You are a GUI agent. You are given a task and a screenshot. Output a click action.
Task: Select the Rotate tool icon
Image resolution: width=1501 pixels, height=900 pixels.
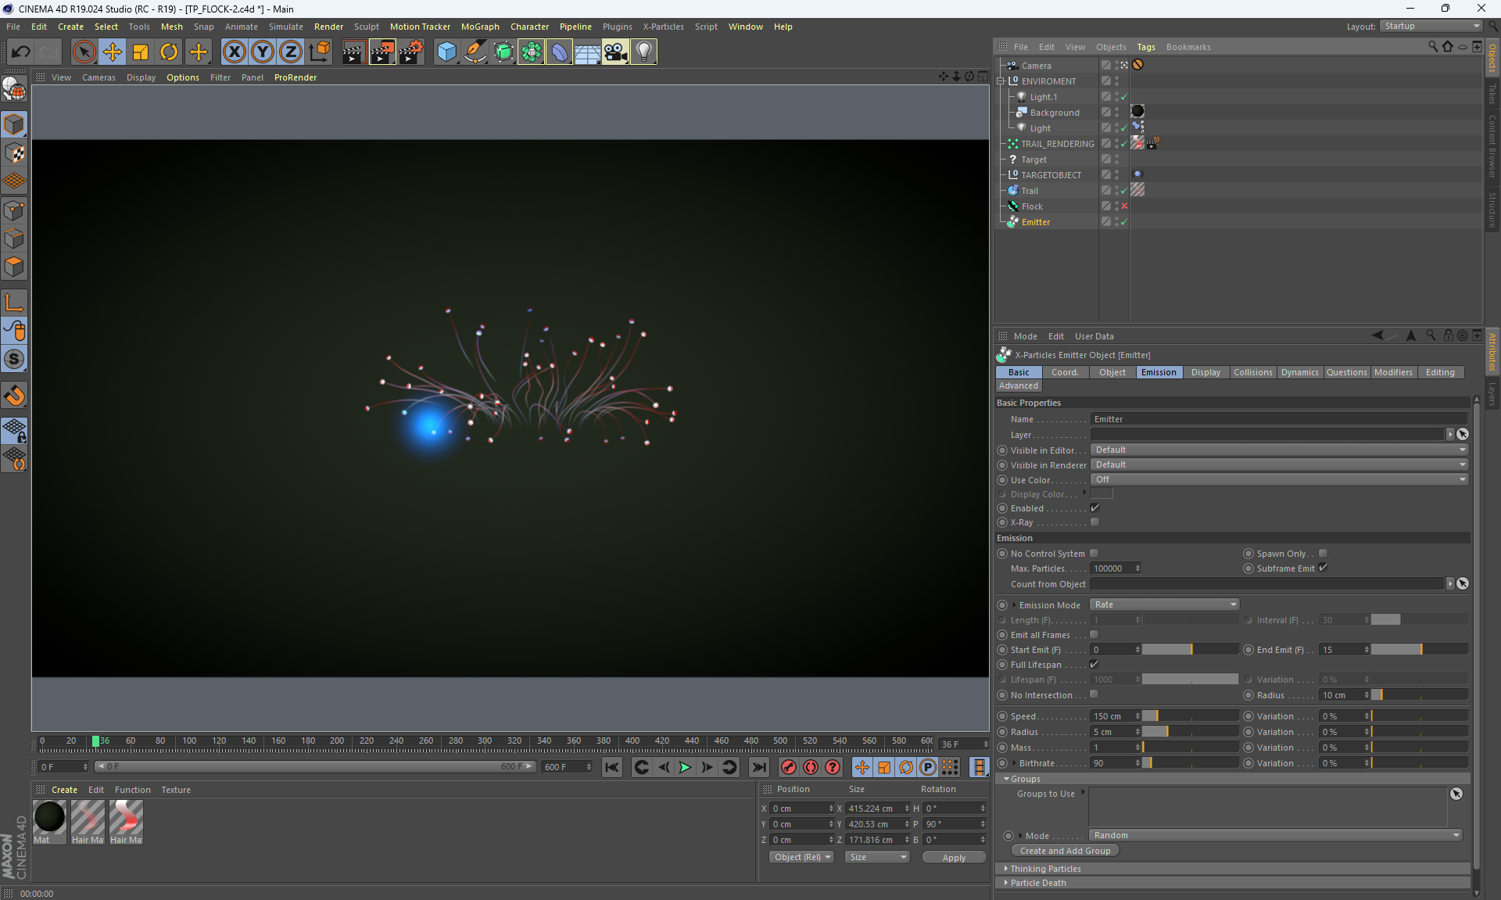[169, 52]
